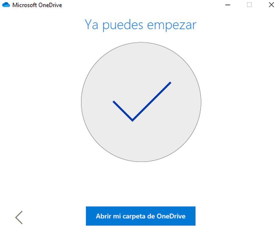Return to the previous setup step
The image size is (280, 237).
click(19, 217)
